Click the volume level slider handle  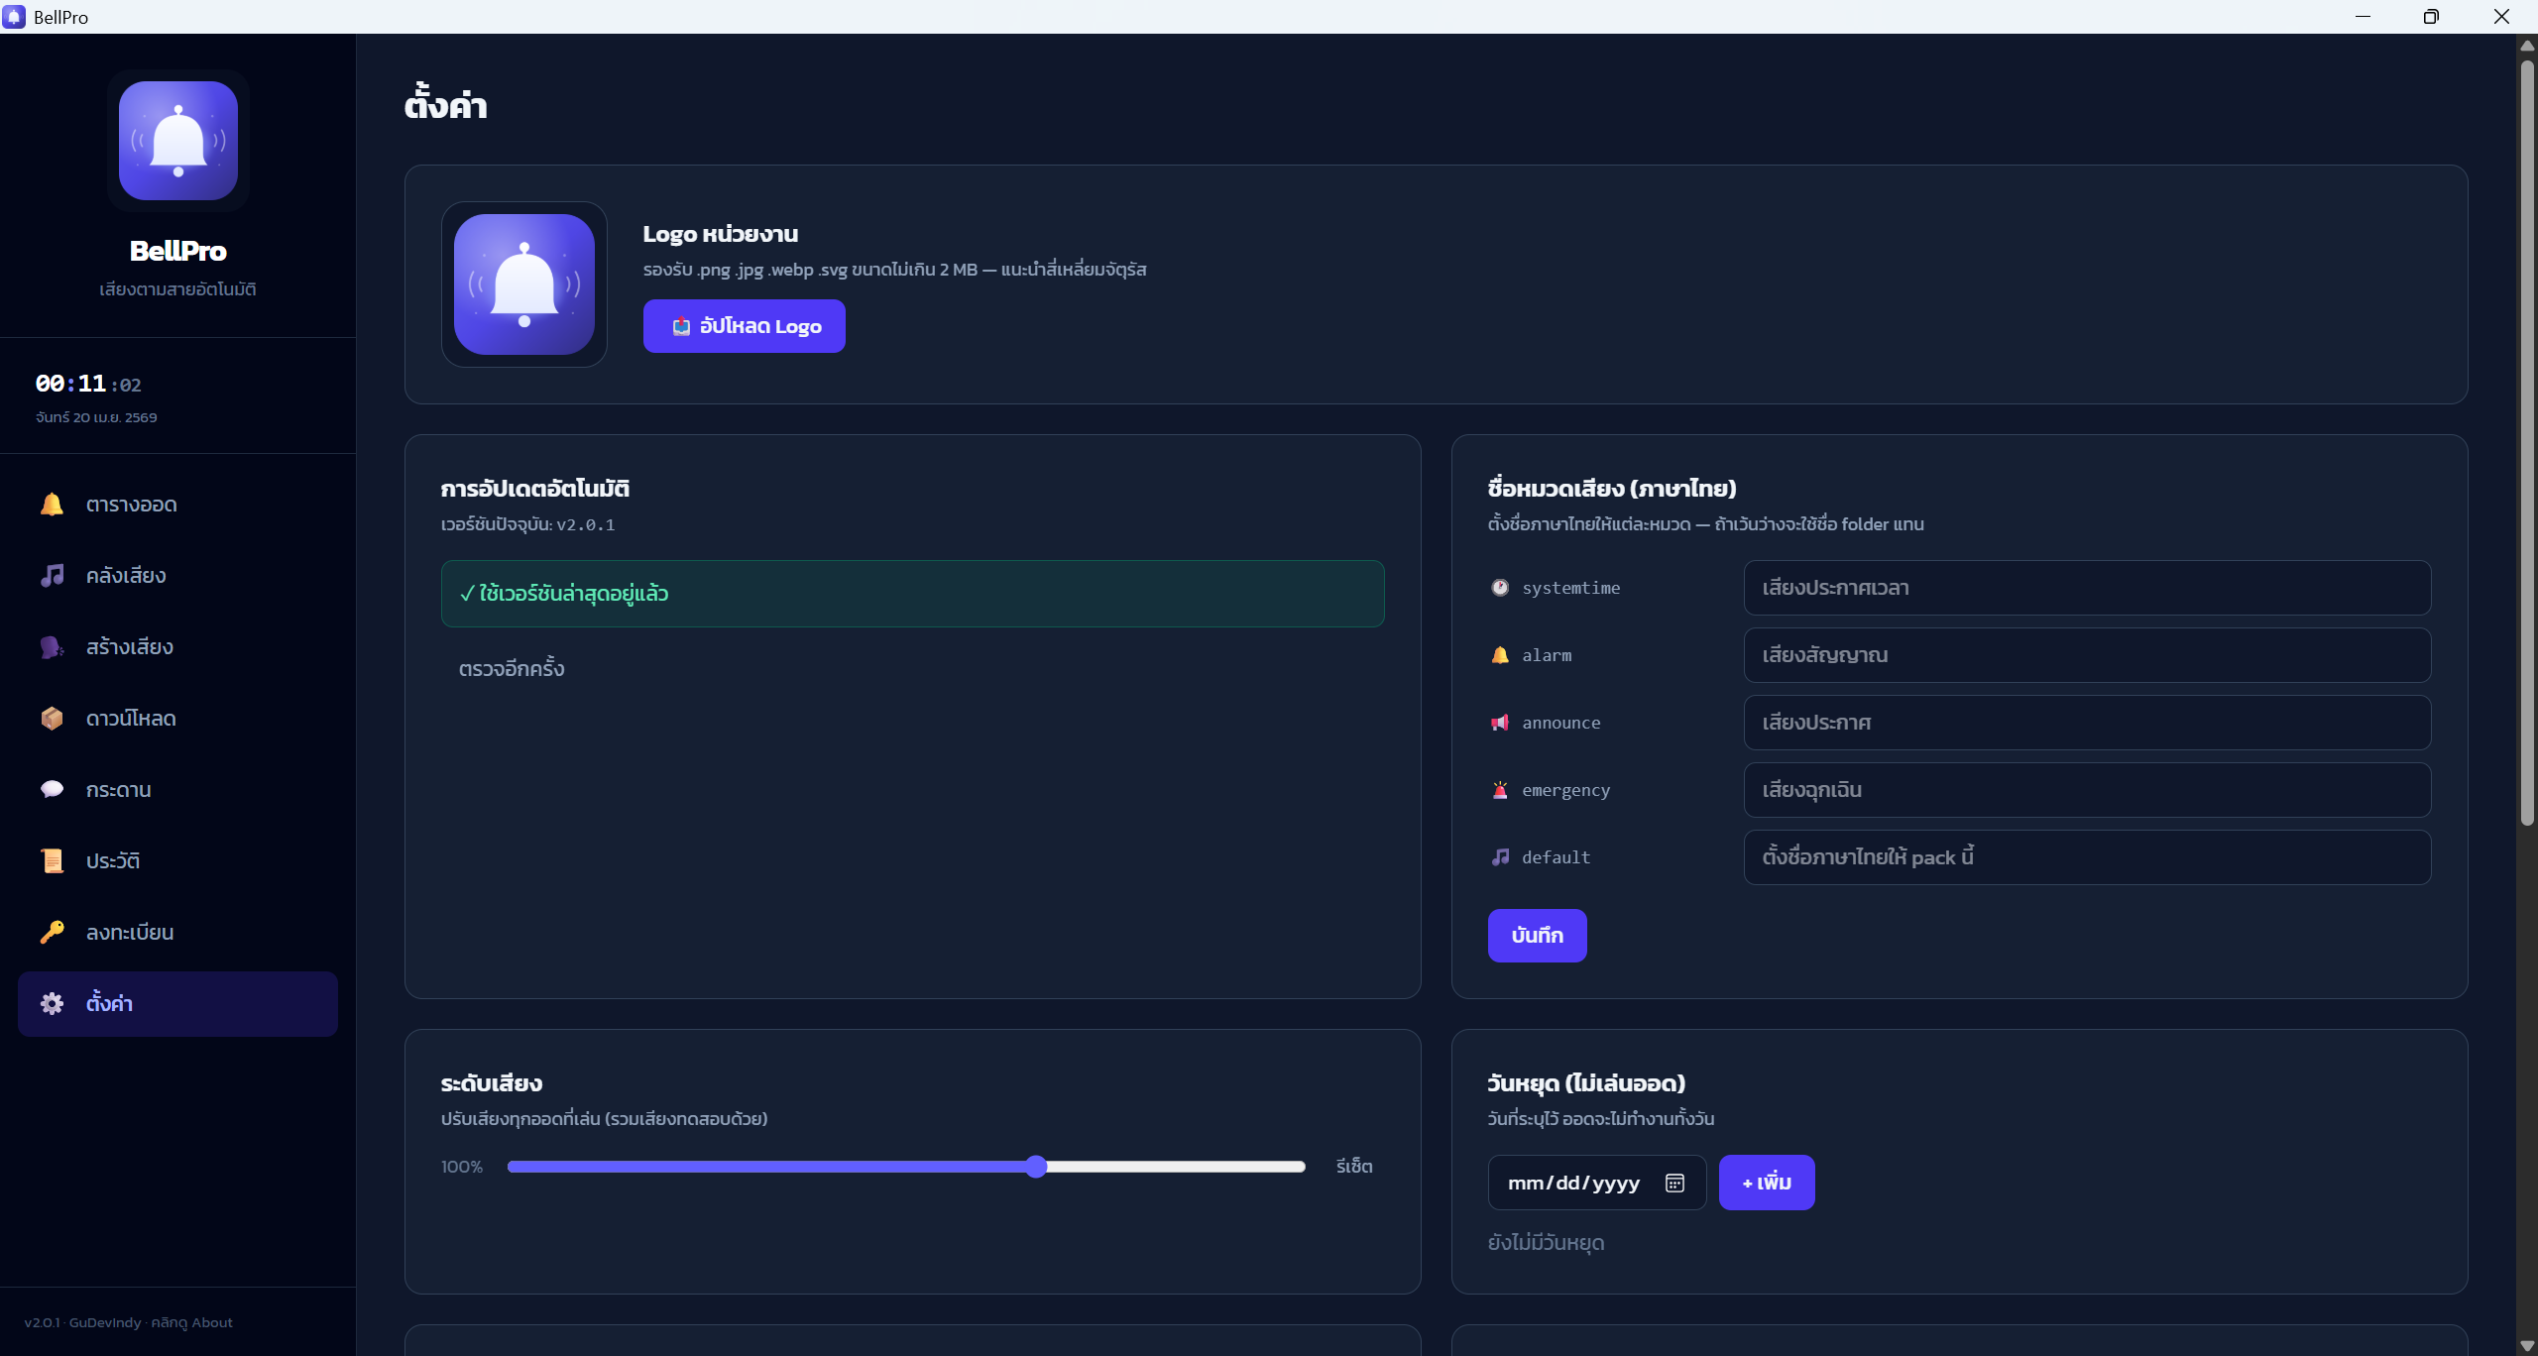point(1036,1167)
